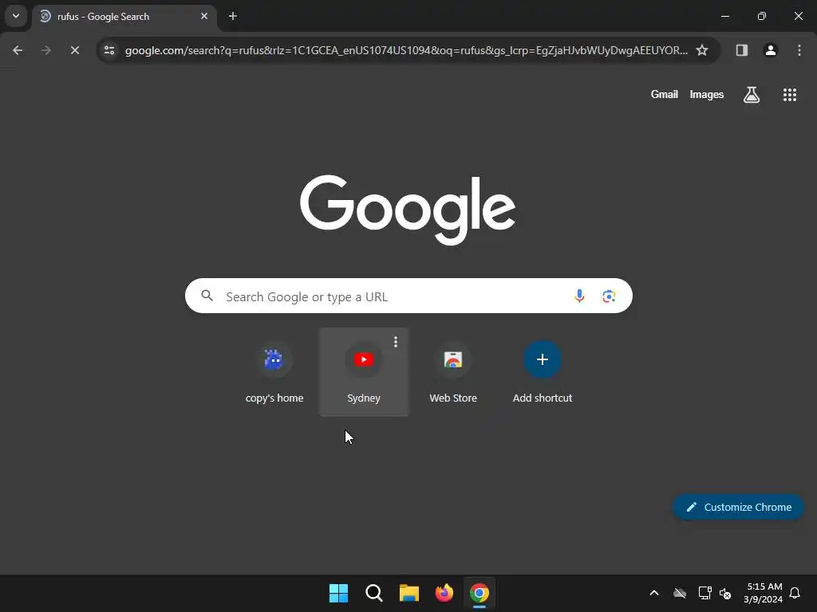Click the Search Google or type a URL box
Image resolution: width=817 pixels, height=612 pixels.
click(x=408, y=296)
